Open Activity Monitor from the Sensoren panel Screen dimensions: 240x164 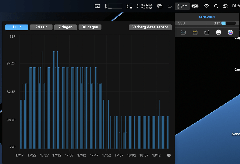pos(183,32)
